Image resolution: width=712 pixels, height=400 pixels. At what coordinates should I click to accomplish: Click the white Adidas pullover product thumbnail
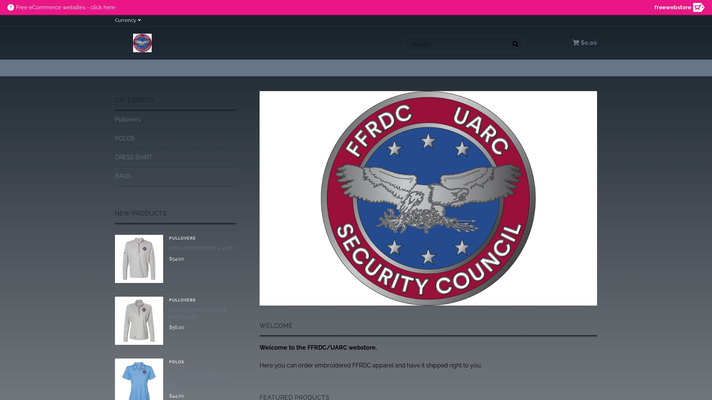(x=139, y=259)
